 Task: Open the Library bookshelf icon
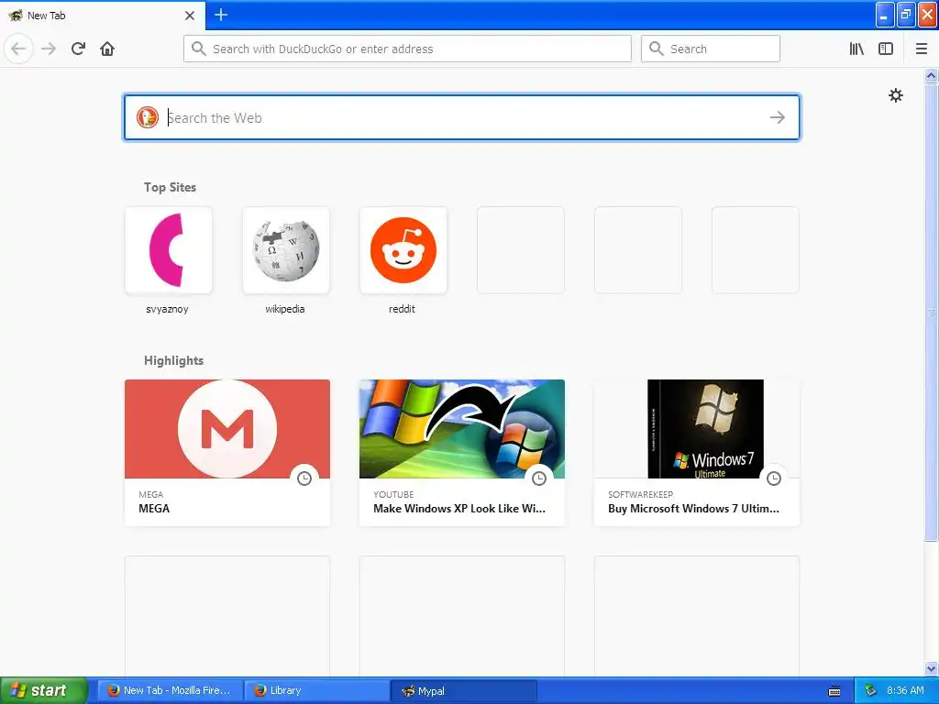856,49
